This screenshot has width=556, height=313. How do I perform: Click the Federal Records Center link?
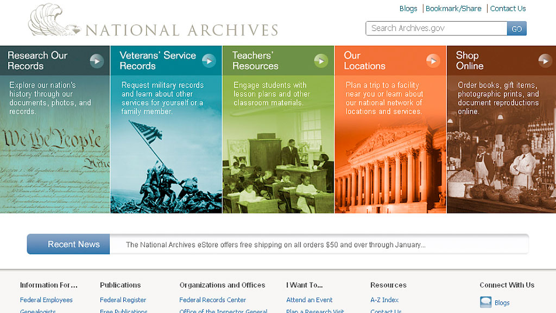212,299
